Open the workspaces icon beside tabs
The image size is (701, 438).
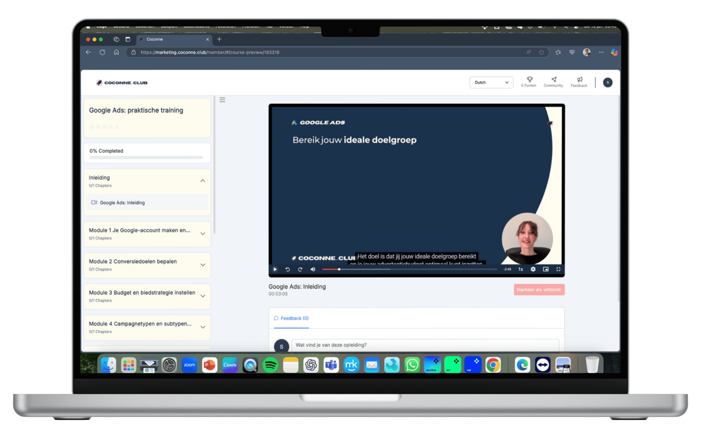pos(116,39)
